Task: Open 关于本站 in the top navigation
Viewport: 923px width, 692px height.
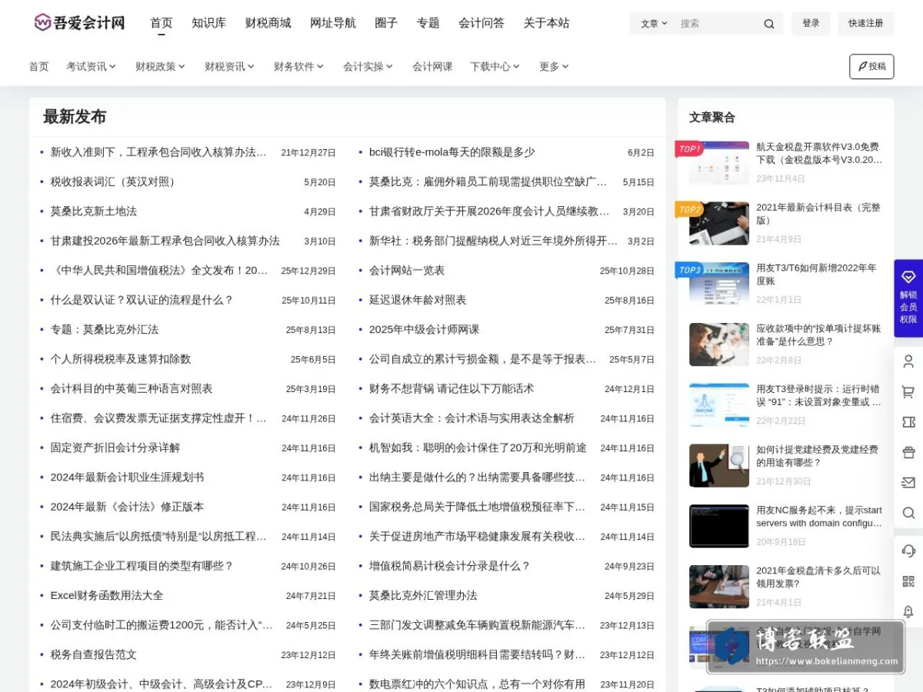Action: pyautogui.click(x=547, y=23)
